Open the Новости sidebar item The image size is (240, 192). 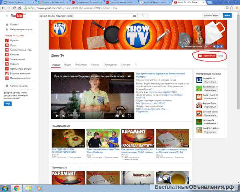click(x=12, y=64)
